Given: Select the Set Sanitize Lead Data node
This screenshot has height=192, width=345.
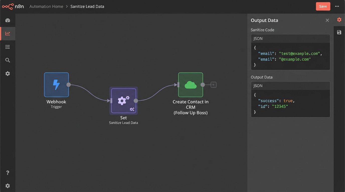Looking at the screenshot, I should click(123, 101).
